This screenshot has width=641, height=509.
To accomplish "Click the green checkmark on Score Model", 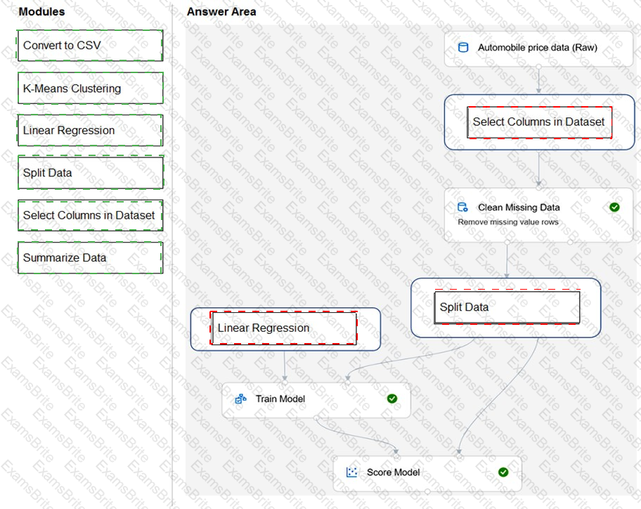I will tap(503, 472).
